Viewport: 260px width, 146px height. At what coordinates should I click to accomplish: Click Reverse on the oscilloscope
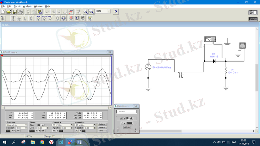click(x=102, y=128)
